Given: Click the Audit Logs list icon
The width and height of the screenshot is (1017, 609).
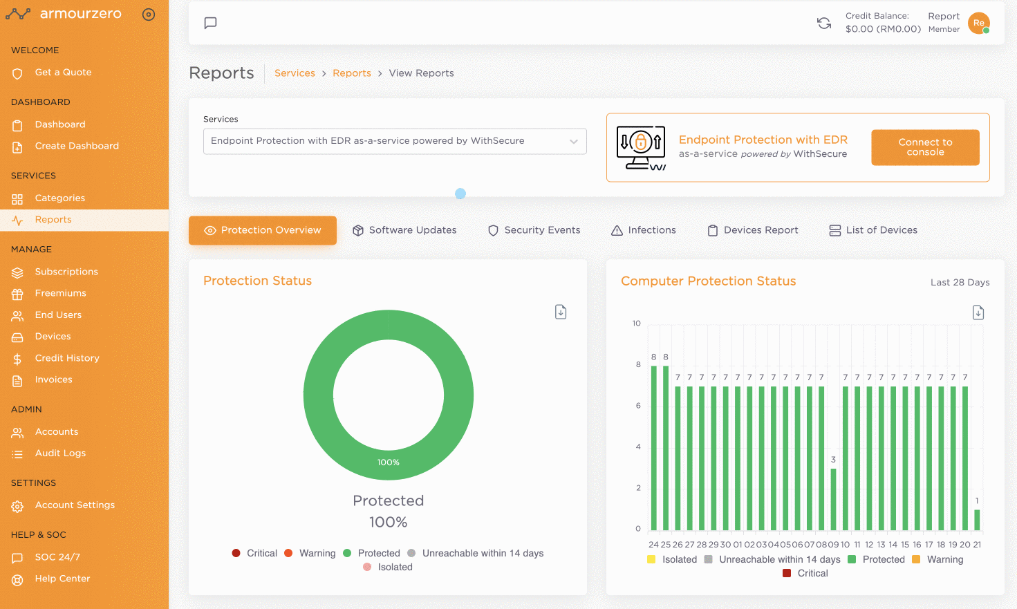Looking at the screenshot, I should tap(17, 454).
